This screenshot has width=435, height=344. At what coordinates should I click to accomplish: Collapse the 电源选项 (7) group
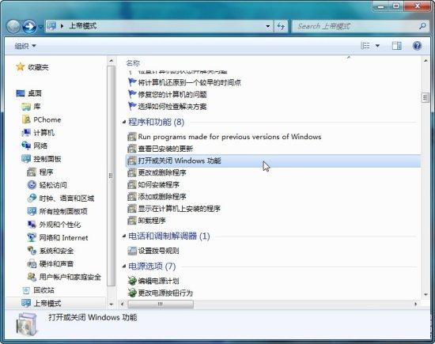coord(124,267)
